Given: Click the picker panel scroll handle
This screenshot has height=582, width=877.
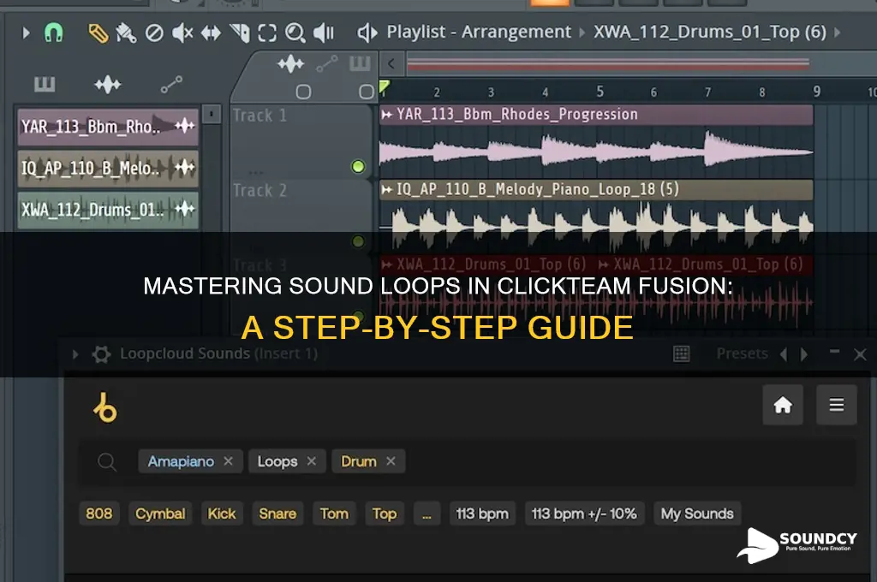Looking at the screenshot, I should tap(212, 114).
